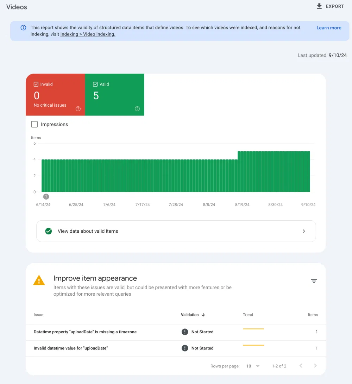Screen dimensions: 352x384
Task: Open the help icon on the Valid card
Action: [x=137, y=109]
